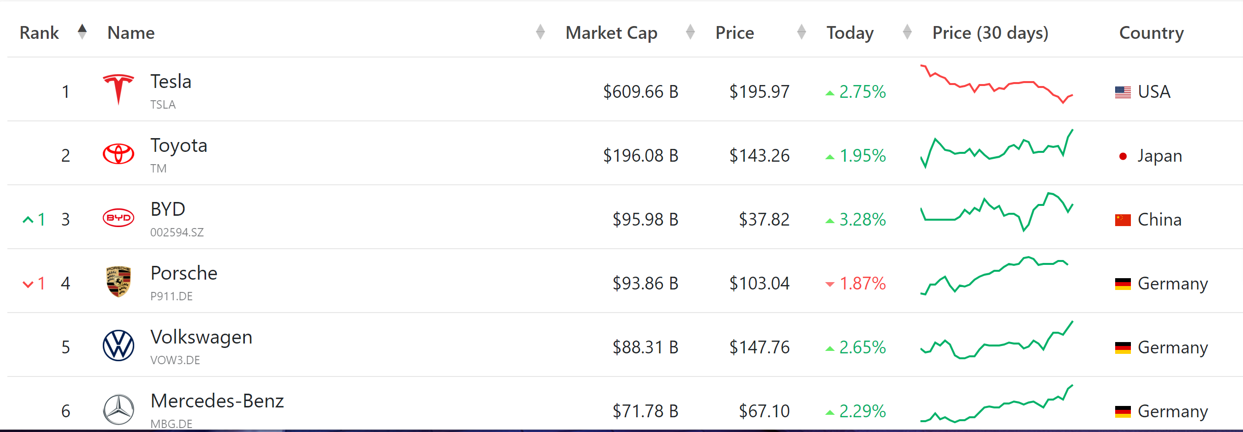Click the Mercedes-Benz star logo
This screenshot has width=1243, height=432.
coord(118,409)
